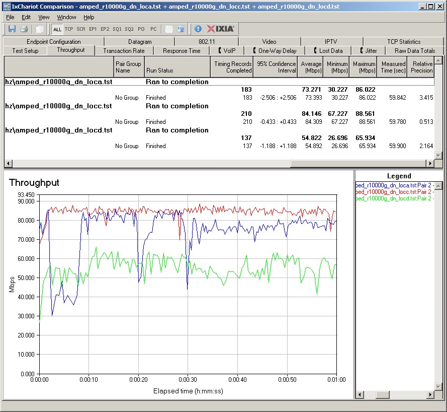Toggle the SQ1 filter button
This screenshot has height=412, width=447.
tap(117, 29)
